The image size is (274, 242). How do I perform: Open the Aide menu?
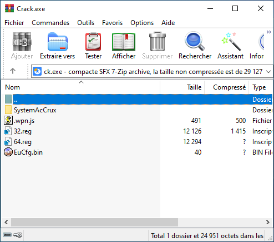coord(168,23)
